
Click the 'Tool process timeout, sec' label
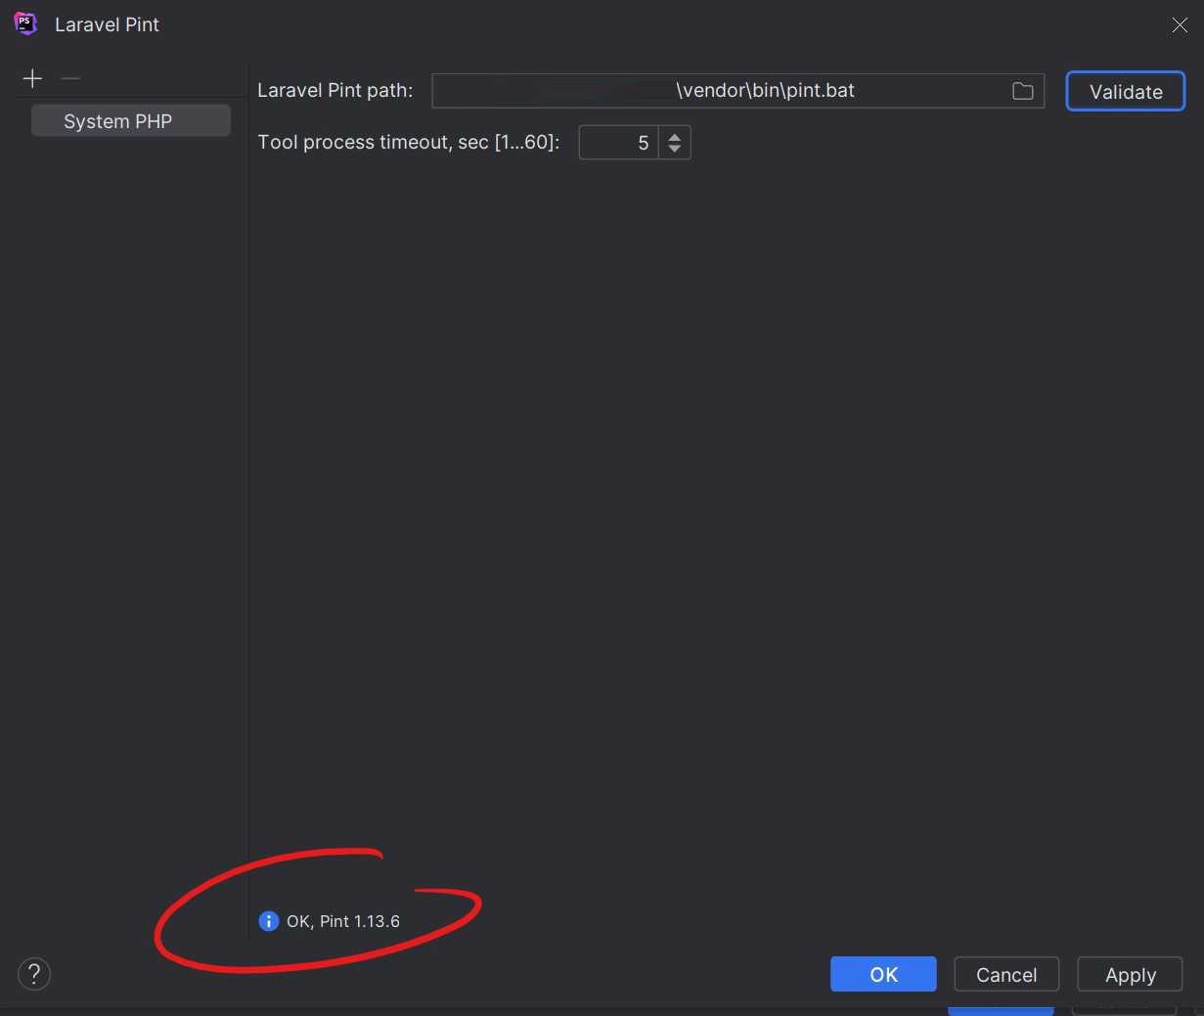point(409,143)
